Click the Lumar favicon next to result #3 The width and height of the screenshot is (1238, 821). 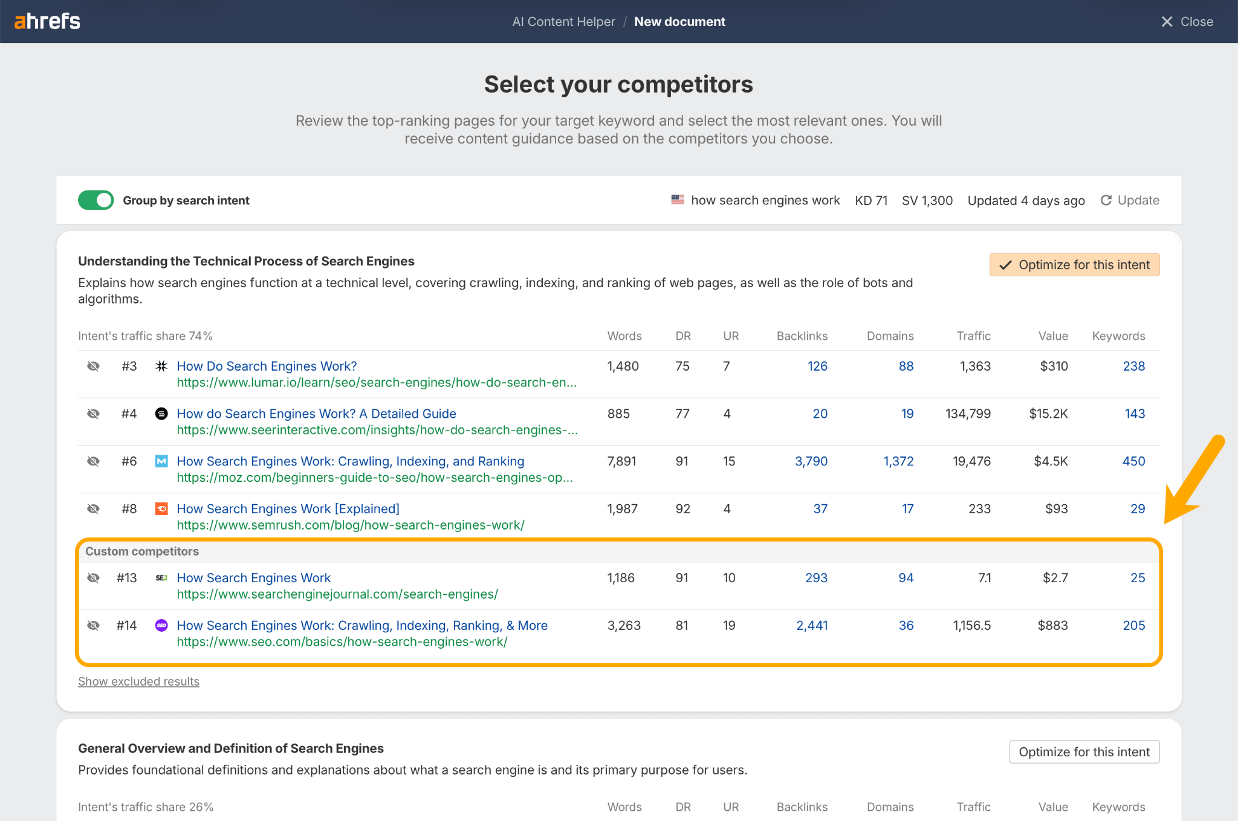pyautogui.click(x=161, y=366)
